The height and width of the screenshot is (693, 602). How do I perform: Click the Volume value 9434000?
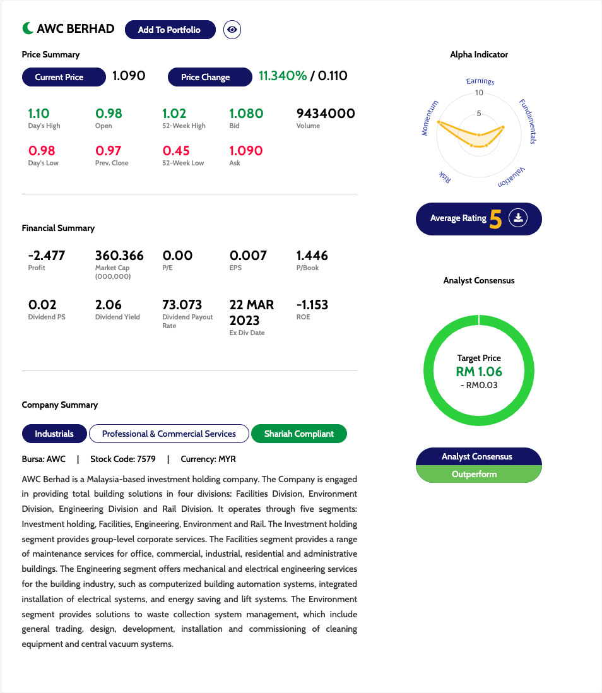point(326,114)
